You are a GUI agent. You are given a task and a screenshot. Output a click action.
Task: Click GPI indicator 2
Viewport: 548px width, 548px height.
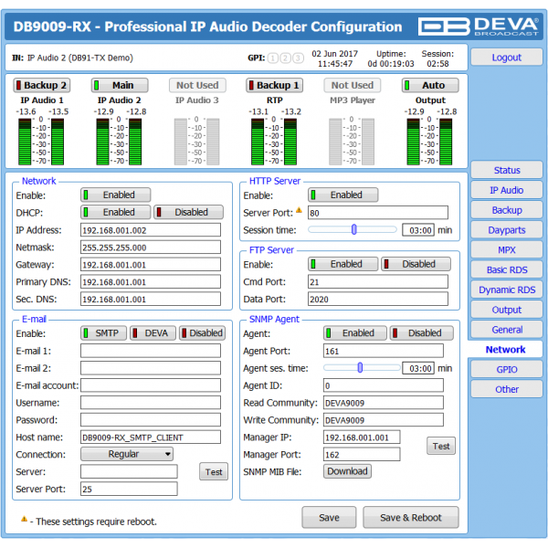285,58
